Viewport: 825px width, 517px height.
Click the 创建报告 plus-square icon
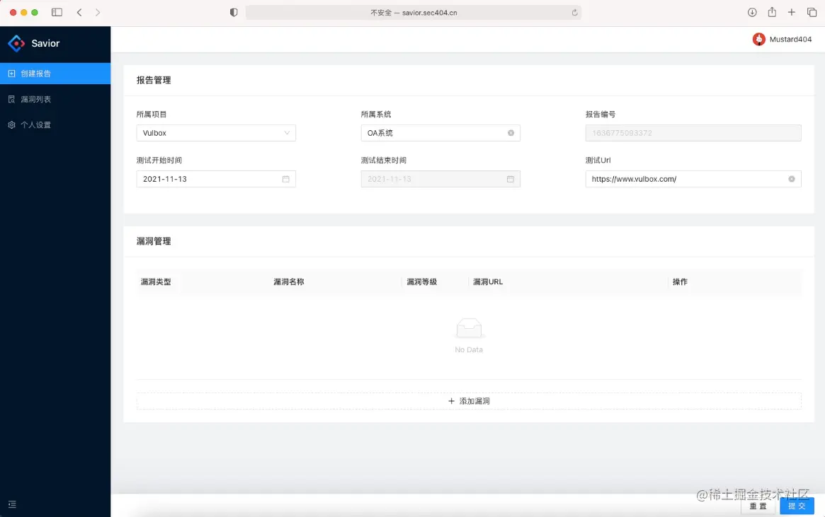pos(11,74)
